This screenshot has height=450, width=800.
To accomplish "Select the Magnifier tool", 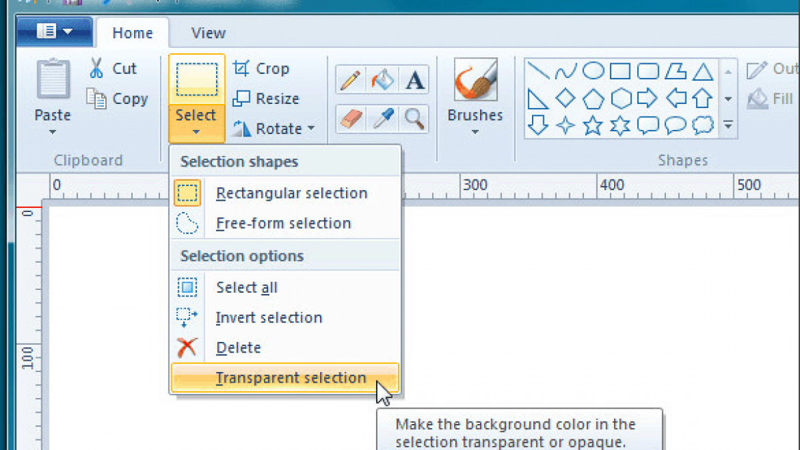I will click(x=415, y=119).
